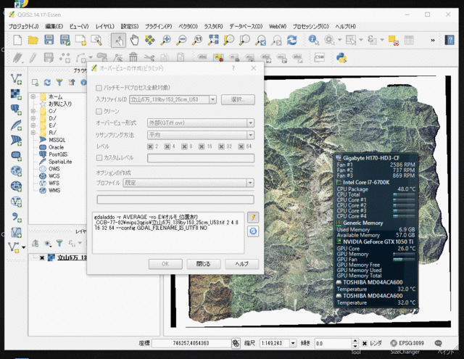
Task: Expand the R:/ drive node
Action: pyautogui.click(x=33, y=133)
